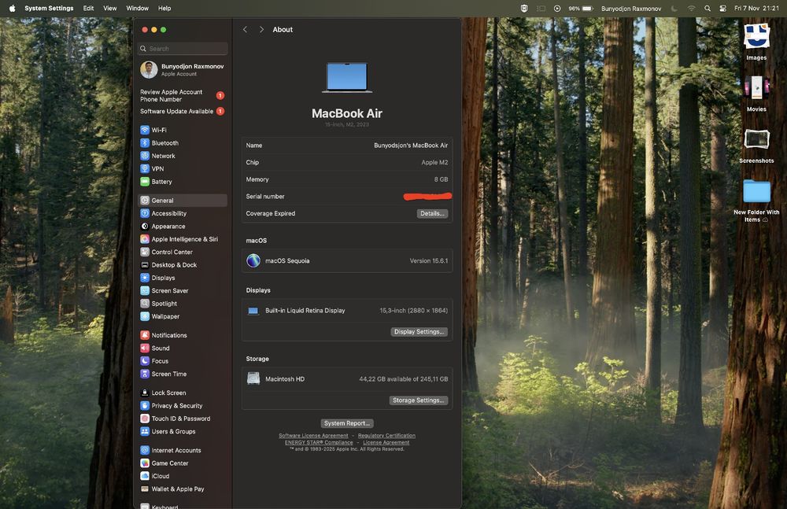The width and height of the screenshot is (787, 509).
Task: Open the System Settings menu
Action: [49, 8]
